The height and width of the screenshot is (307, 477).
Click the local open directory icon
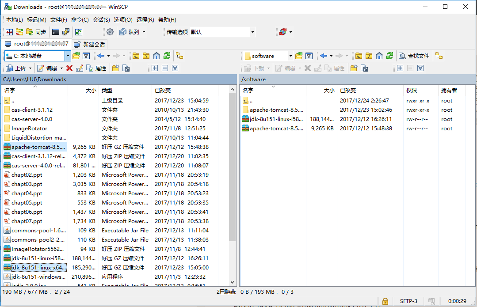(x=76, y=56)
